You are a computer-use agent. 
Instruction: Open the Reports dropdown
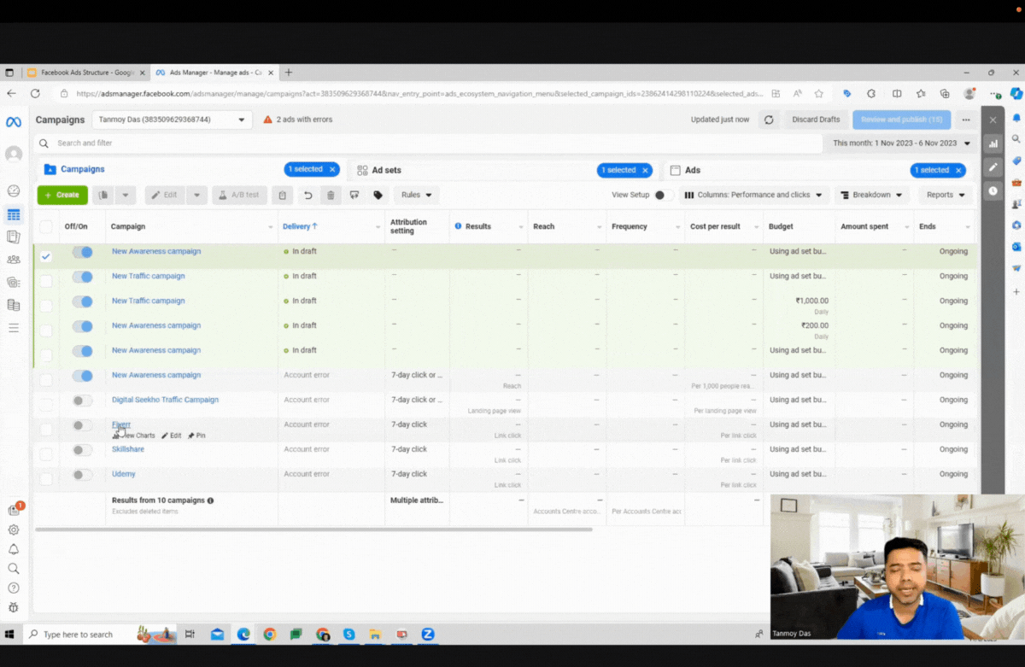946,195
